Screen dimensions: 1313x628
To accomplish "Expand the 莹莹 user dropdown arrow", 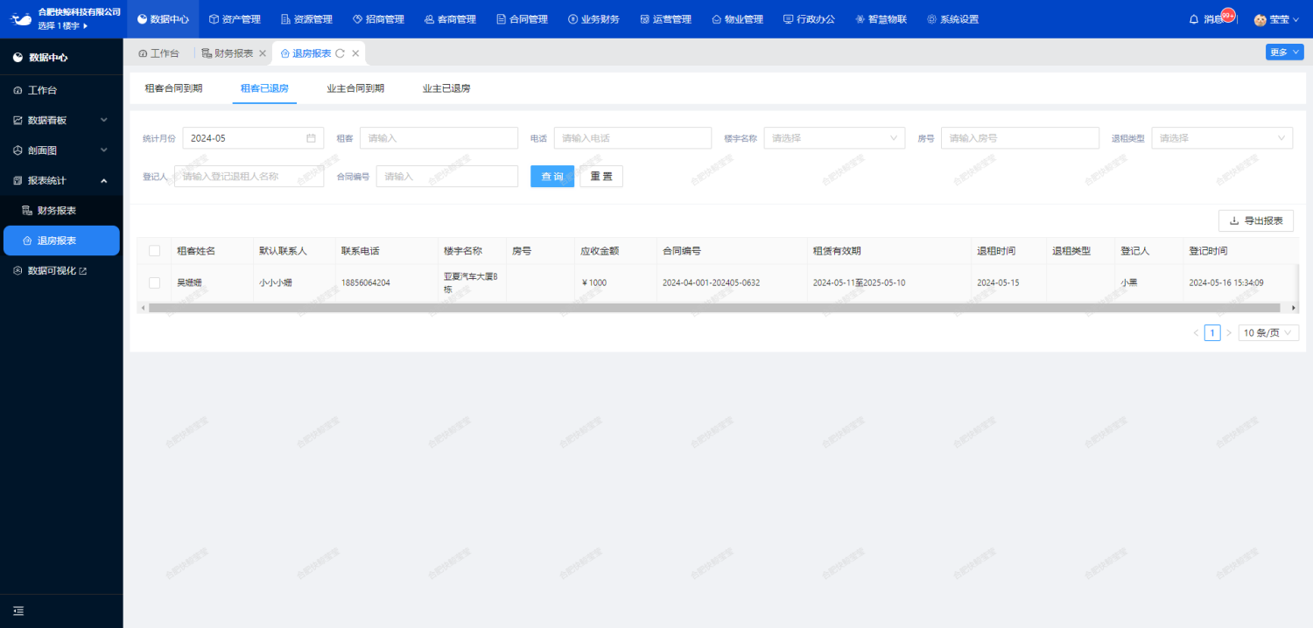I will (x=1298, y=19).
